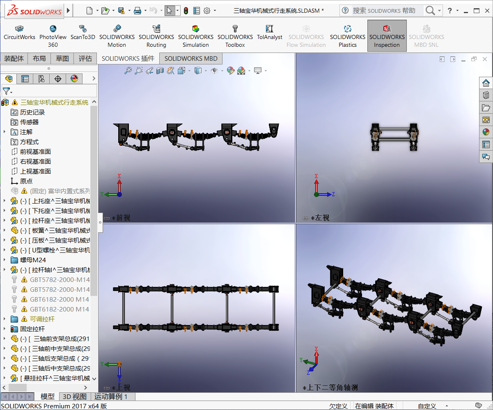Click the New document icon
493x410 pixels.
pyautogui.click(x=89, y=11)
